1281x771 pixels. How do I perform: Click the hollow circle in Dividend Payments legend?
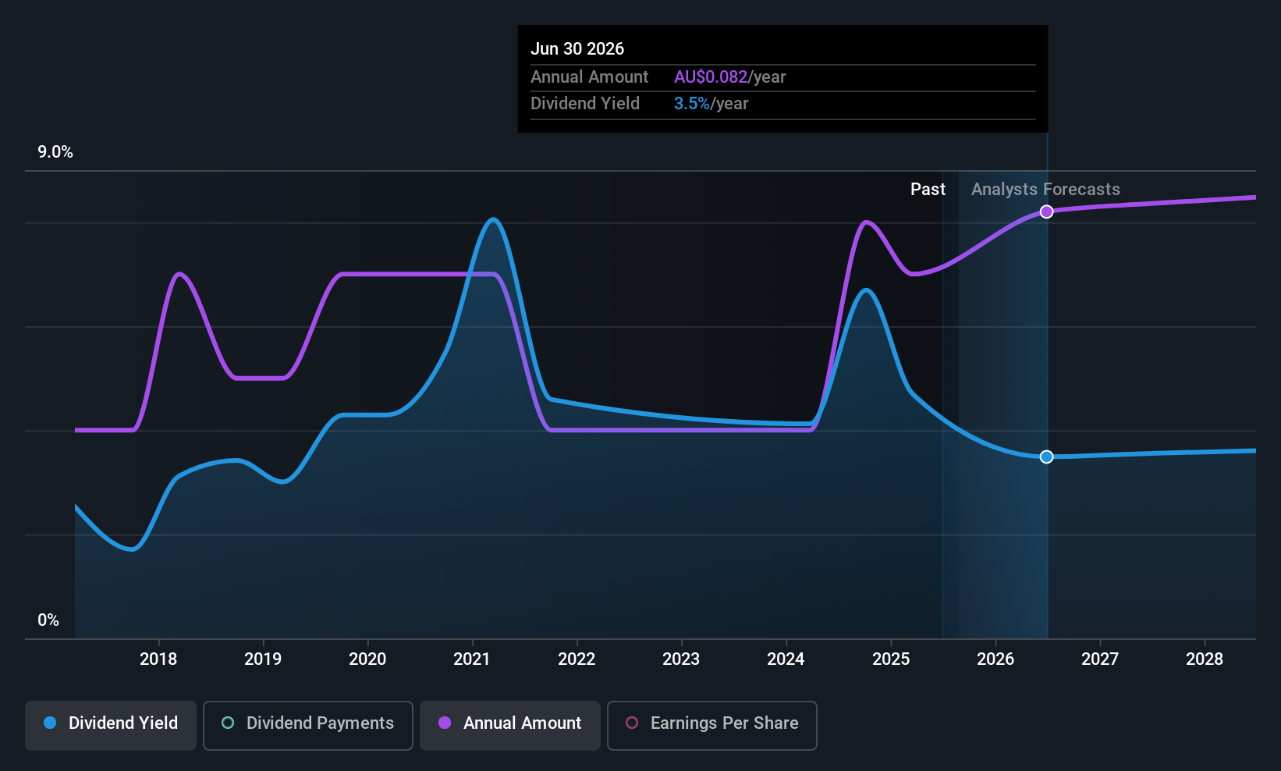click(x=228, y=723)
